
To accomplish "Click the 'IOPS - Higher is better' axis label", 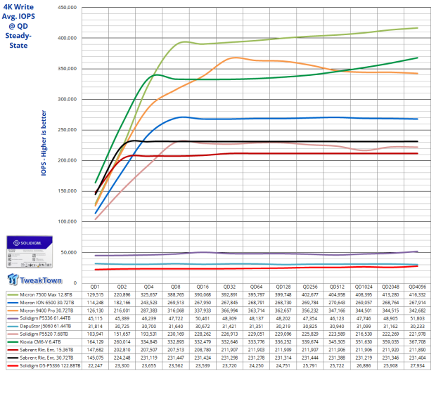I will click(x=44, y=143).
